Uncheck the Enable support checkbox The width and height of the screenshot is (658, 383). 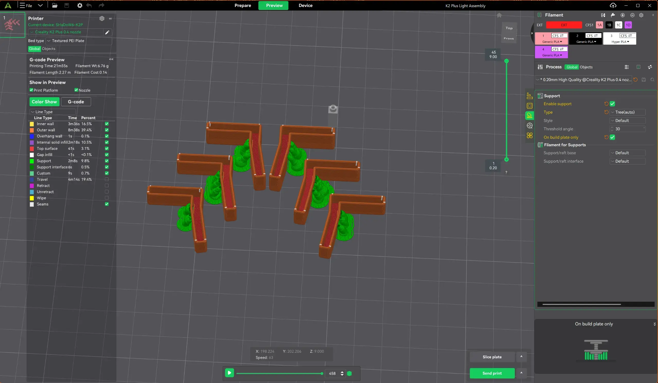click(x=612, y=104)
